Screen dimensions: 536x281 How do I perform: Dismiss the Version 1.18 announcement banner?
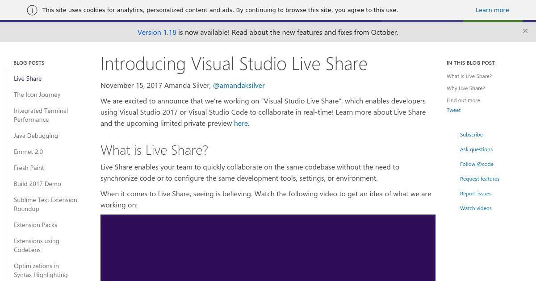(x=525, y=31)
